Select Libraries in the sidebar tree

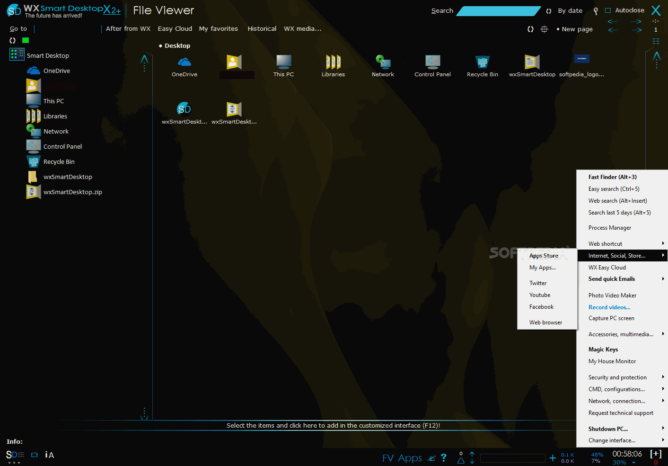tap(55, 116)
